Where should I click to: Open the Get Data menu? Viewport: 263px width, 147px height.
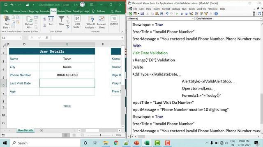7,22
